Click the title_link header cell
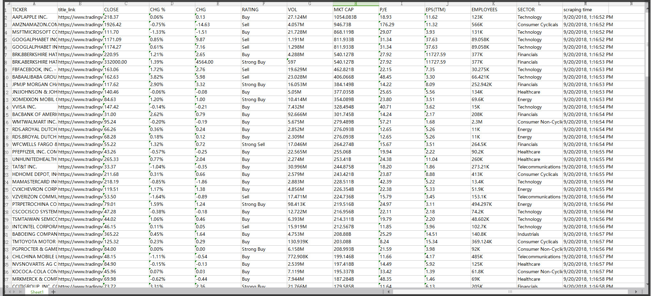651x296 pixels. (x=80, y=10)
